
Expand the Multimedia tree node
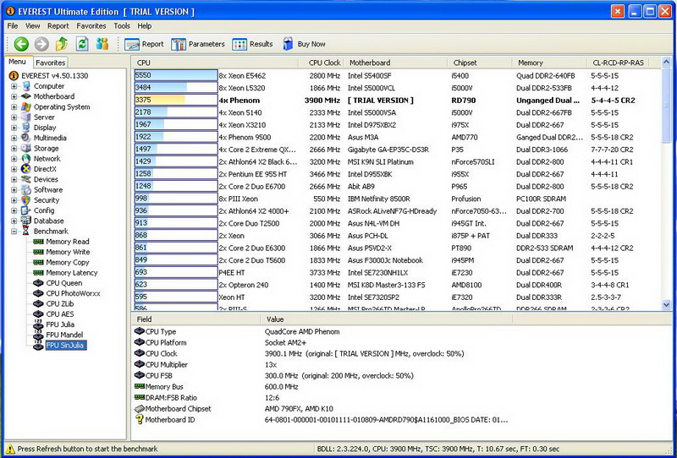(14, 138)
